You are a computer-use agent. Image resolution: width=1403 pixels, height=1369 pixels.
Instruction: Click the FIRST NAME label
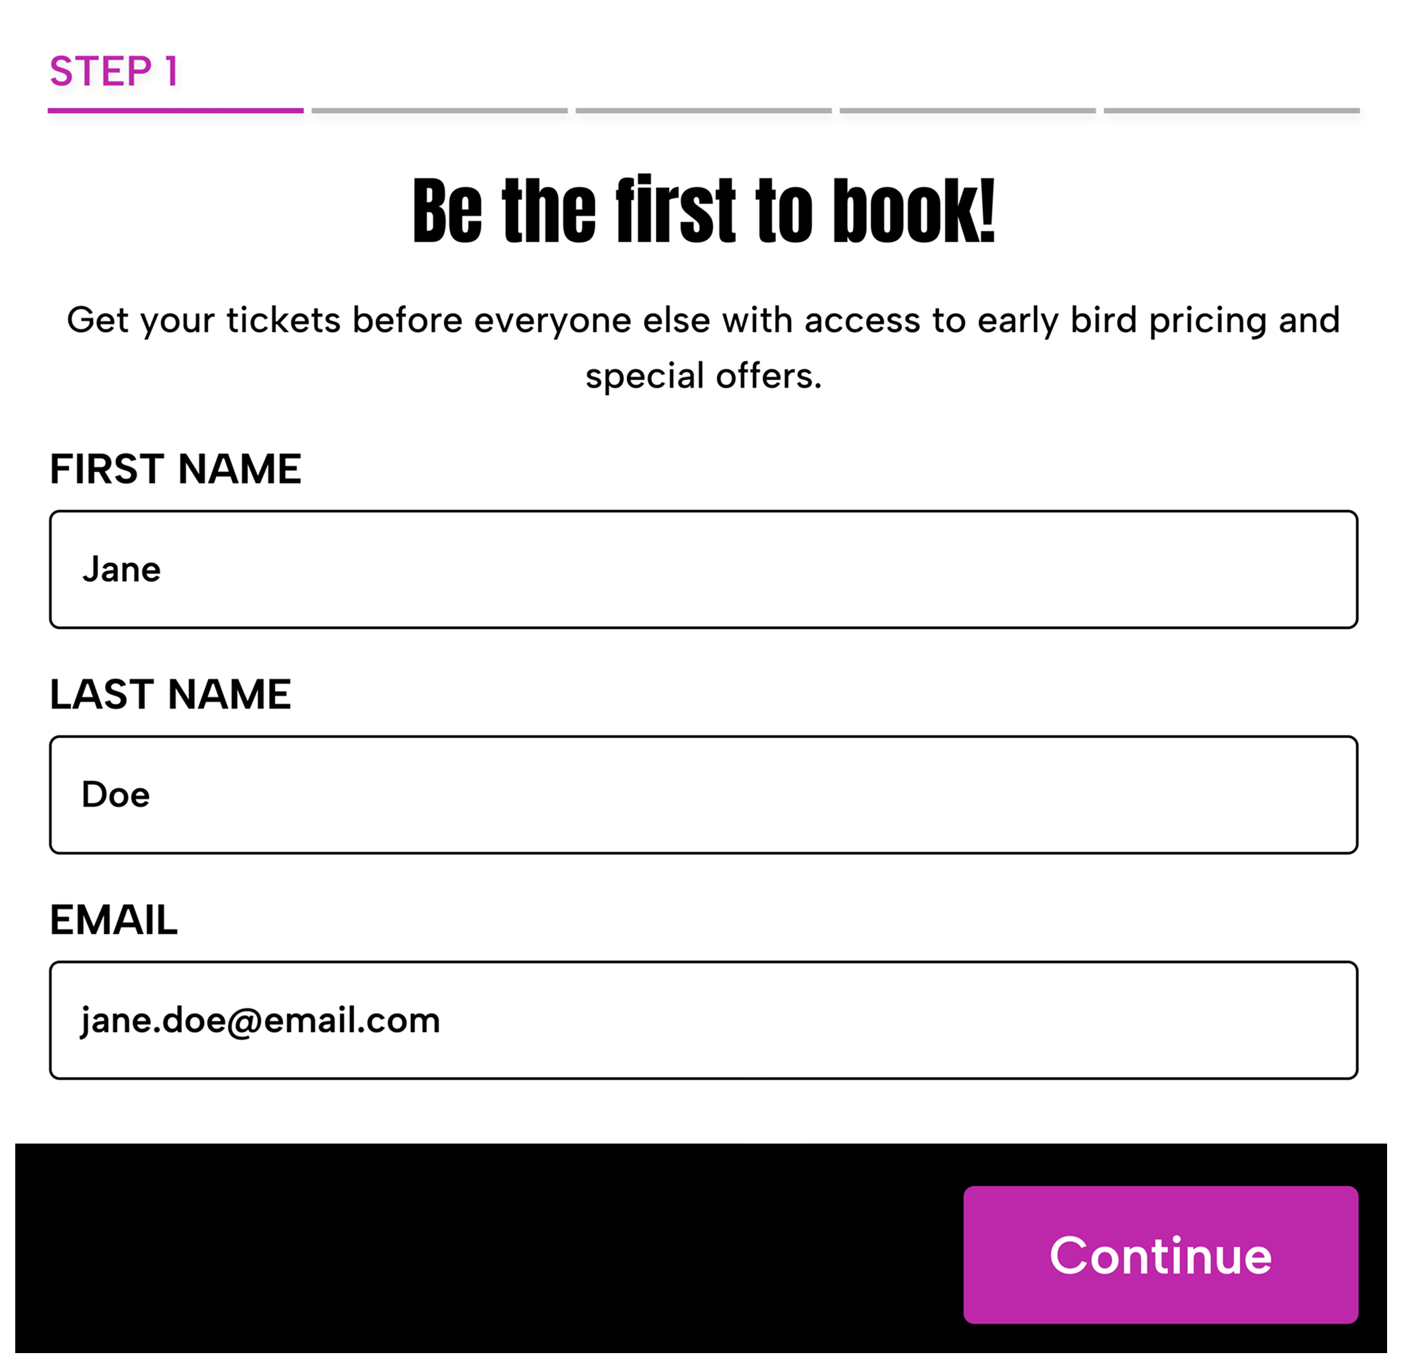coord(176,469)
